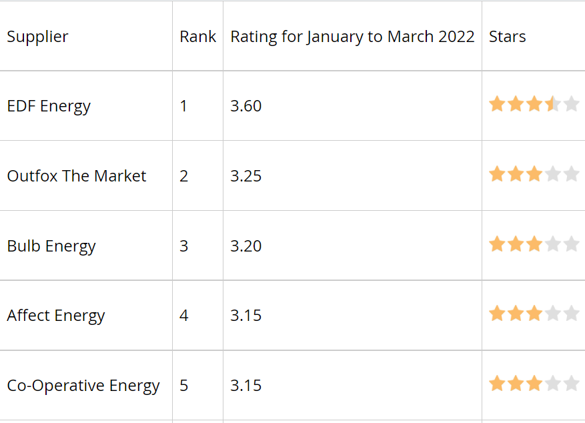Click the Outfox The Market star rating
This screenshot has width=585, height=423.
point(534,174)
